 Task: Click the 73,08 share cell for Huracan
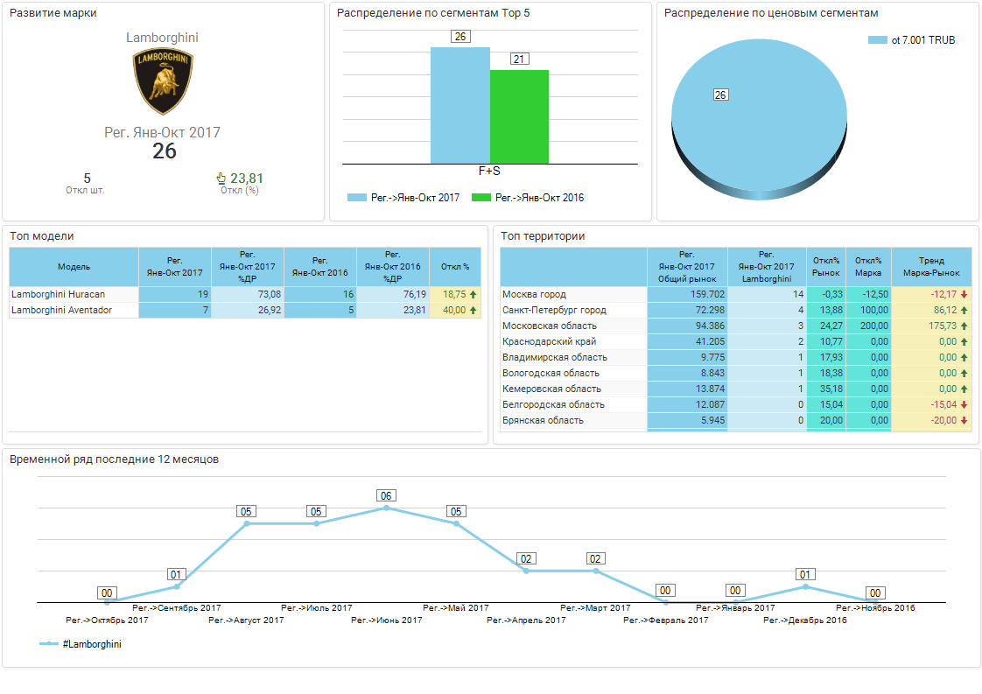(248, 294)
